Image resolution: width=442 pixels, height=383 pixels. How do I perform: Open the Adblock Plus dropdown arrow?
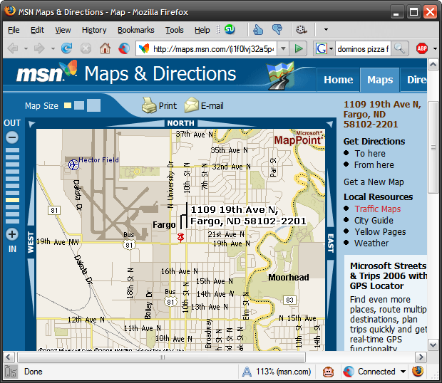[436, 48]
